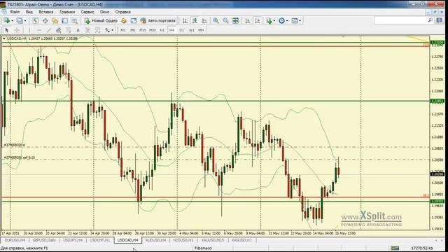Click the arrows and symbols icon
Viewport: 448px width, 252px height.
click(x=107, y=30)
